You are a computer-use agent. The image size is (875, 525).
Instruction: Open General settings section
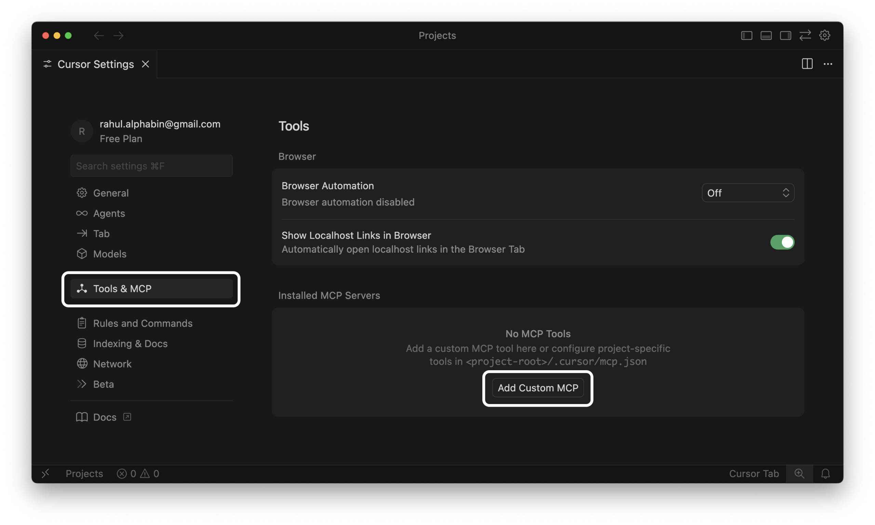[111, 193]
